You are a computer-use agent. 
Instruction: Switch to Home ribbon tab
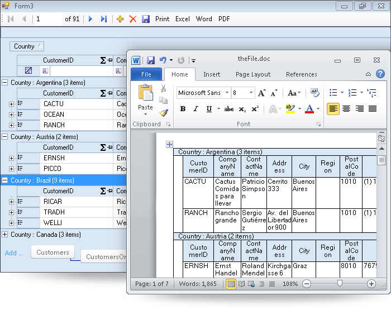click(180, 74)
